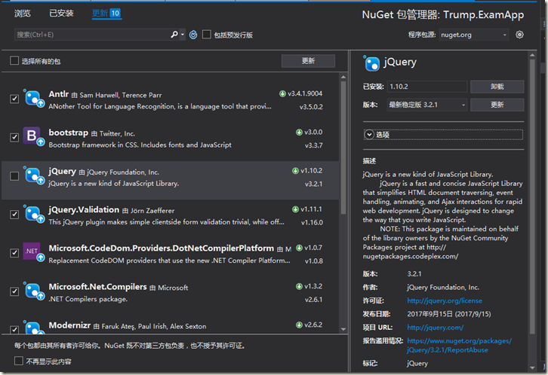The image size is (548, 375).
Task: Click the installed version 1.10.2 field
Action: [426, 87]
